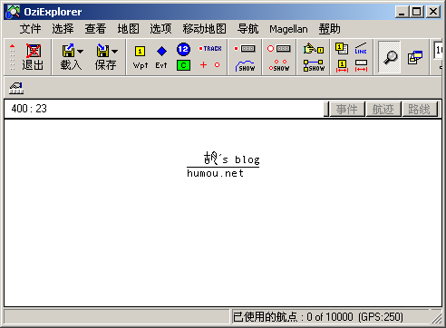Open the 地图 menu
446x328 pixels.
[129, 29]
